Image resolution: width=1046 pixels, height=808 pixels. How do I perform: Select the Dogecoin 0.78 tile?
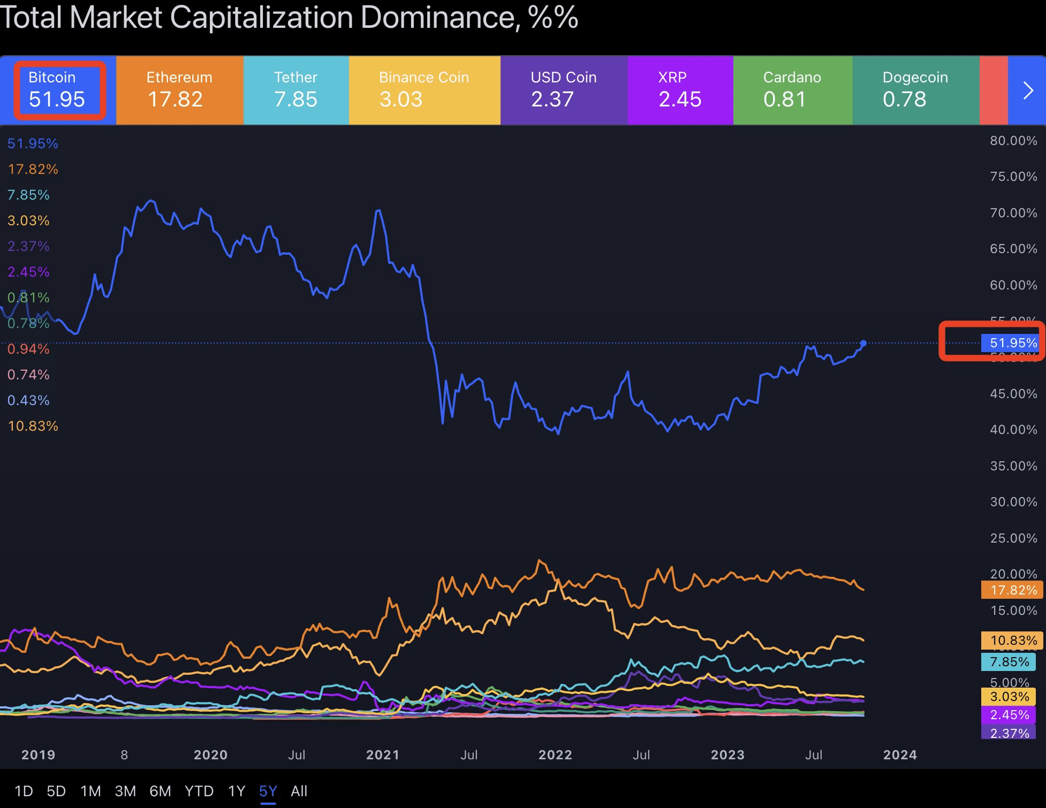[915, 90]
